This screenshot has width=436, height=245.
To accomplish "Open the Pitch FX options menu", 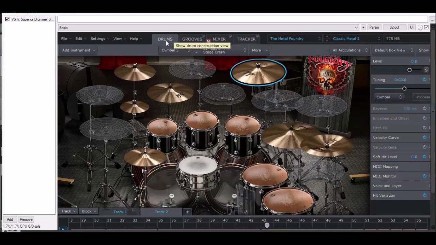I will [x=430, y=128].
